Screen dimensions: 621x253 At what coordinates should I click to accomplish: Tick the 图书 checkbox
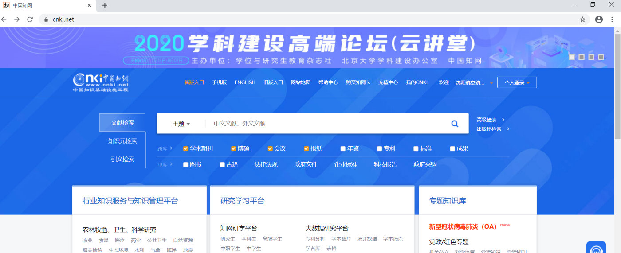tap(186, 165)
